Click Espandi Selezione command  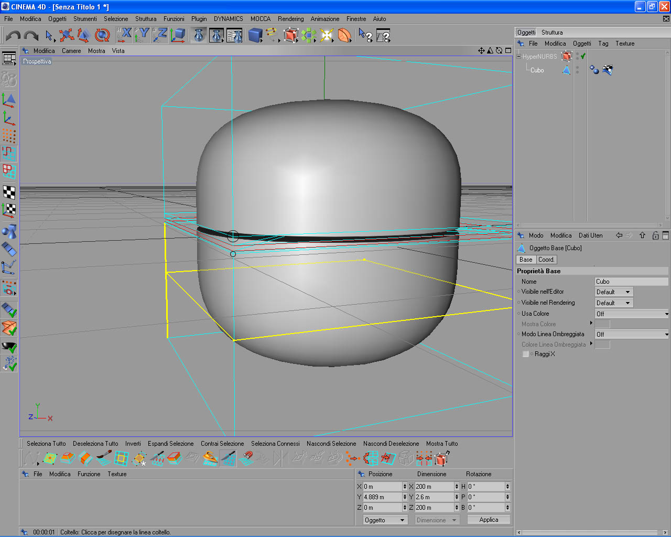pyautogui.click(x=171, y=444)
